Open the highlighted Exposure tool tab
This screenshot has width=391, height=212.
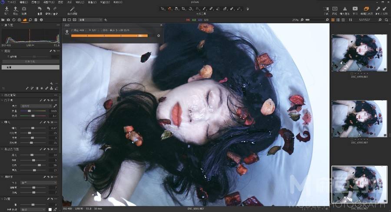point(25,20)
